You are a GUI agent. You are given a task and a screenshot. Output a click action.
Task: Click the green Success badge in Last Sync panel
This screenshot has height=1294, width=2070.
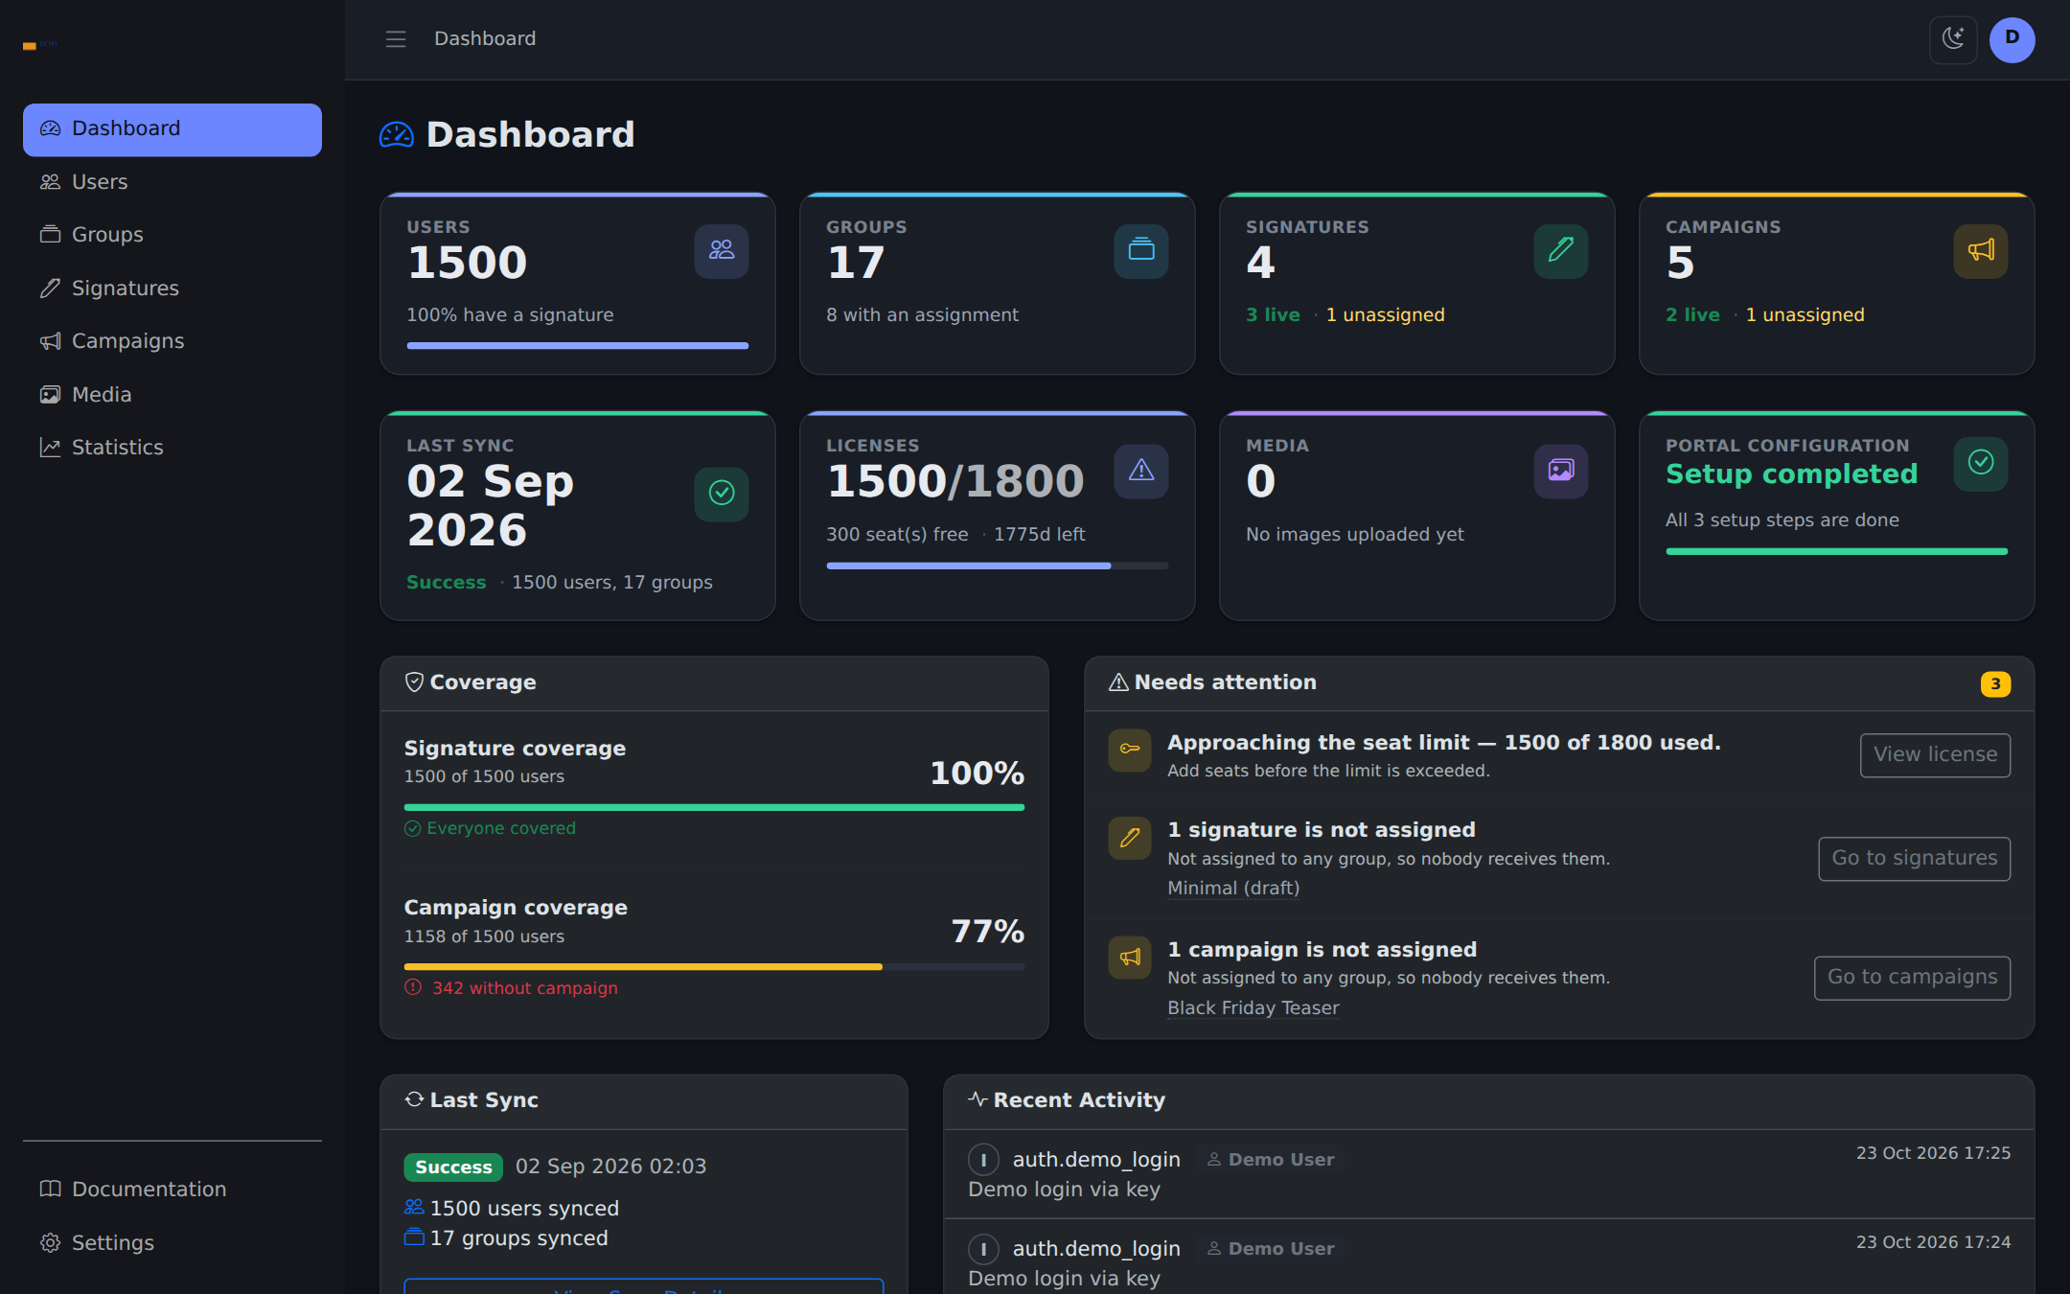[453, 1167]
